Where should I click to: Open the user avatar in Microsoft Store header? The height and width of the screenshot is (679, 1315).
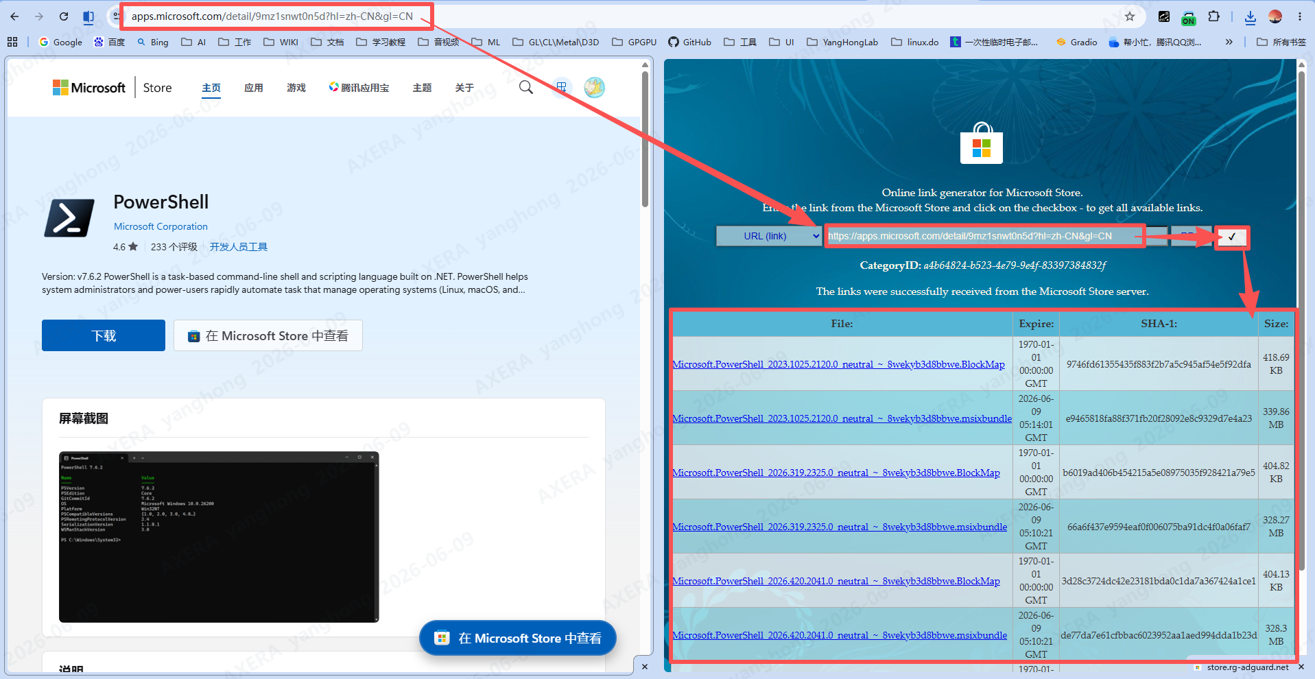tap(594, 87)
